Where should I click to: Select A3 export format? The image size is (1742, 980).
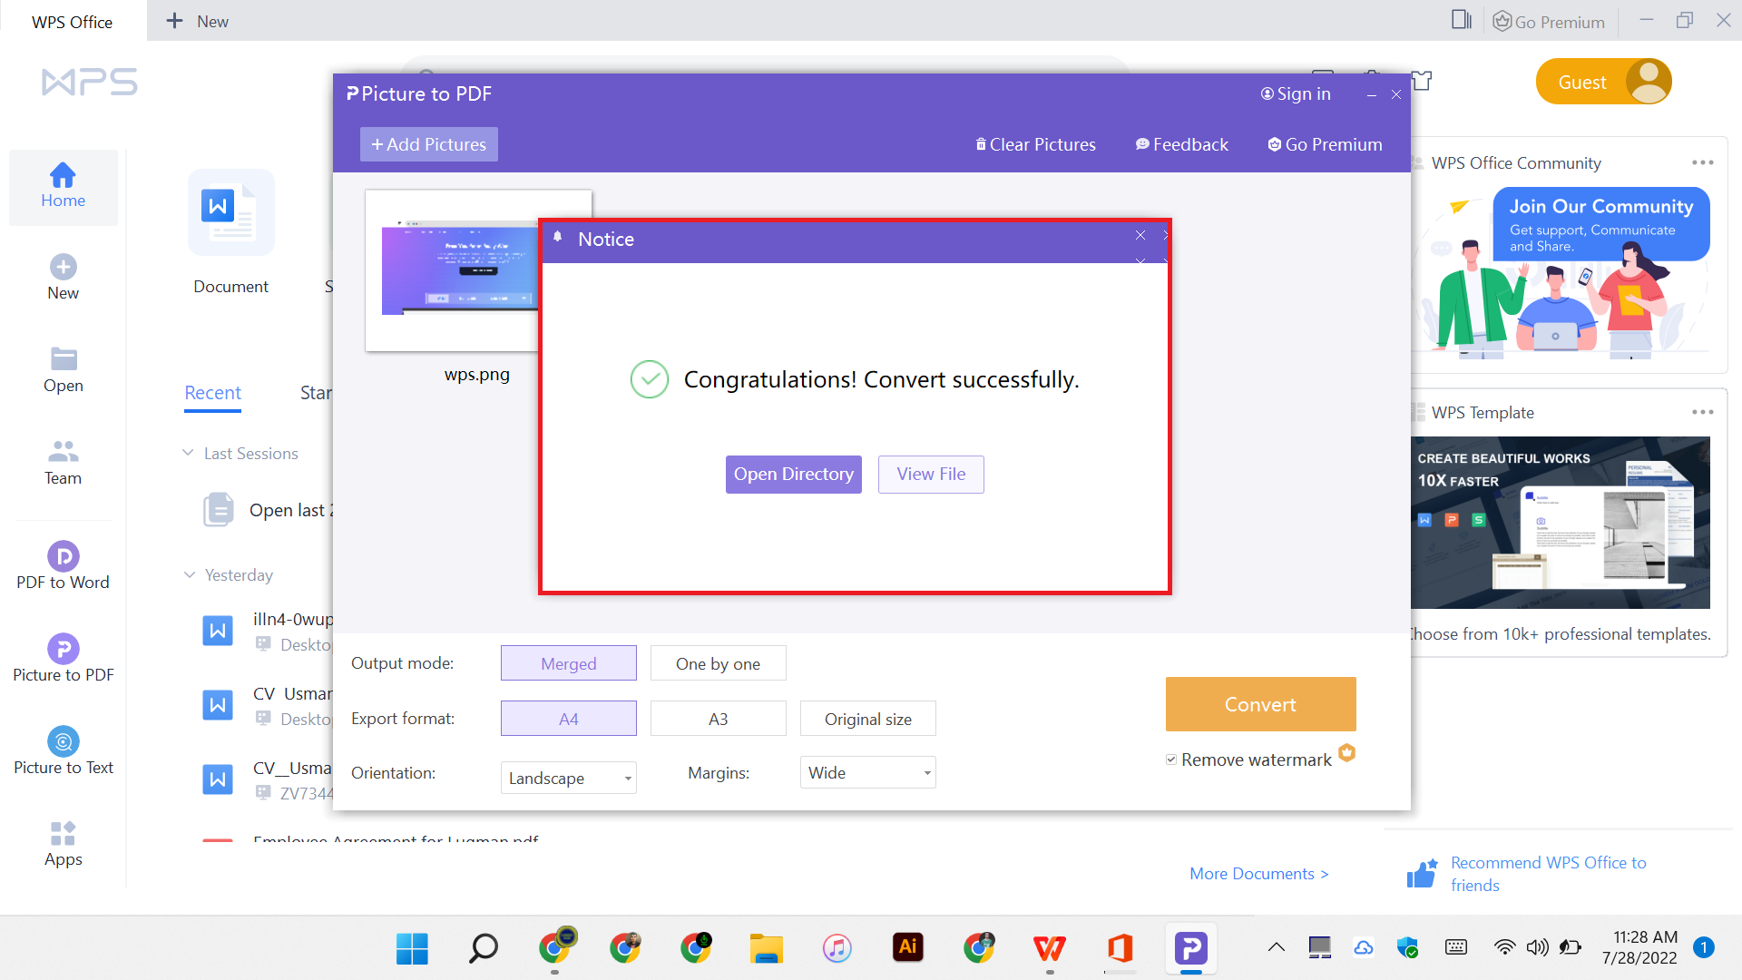[x=718, y=718]
